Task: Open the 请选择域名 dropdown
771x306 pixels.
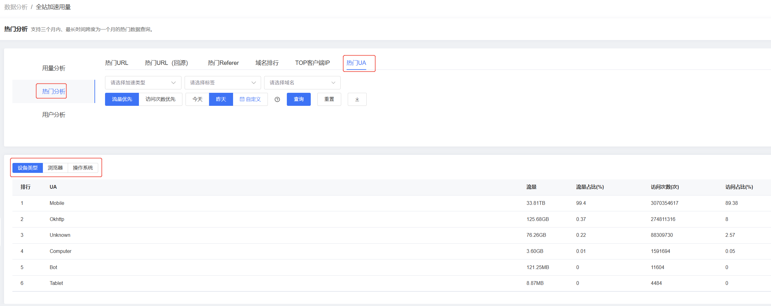Action: (x=302, y=83)
